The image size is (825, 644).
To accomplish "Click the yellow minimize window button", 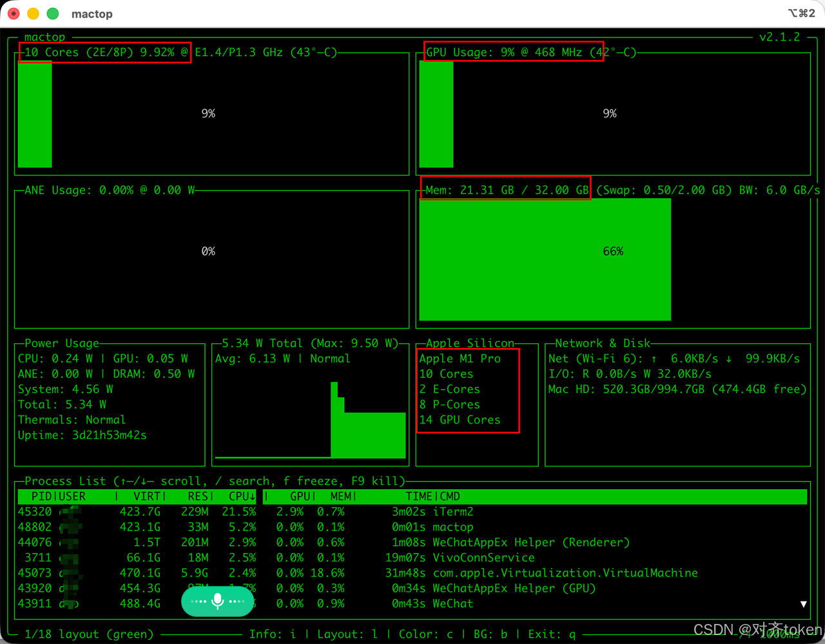I will click(34, 14).
